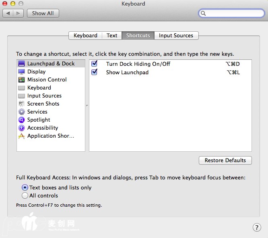Pick the Accessibility icon in sidebar
268x238 pixels.
(22, 128)
